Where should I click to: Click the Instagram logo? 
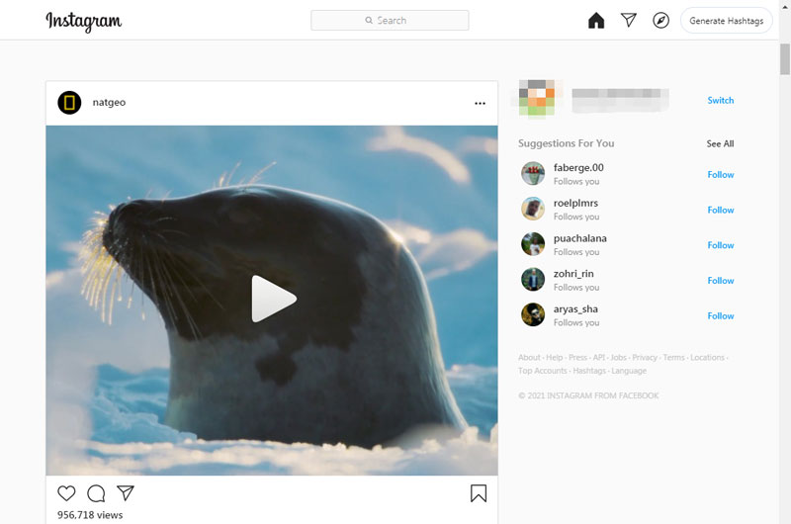coord(84,21)
